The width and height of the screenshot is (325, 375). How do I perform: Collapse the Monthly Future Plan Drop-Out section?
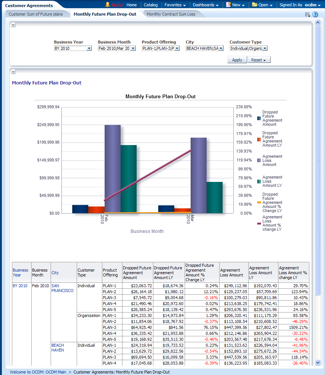13,71
